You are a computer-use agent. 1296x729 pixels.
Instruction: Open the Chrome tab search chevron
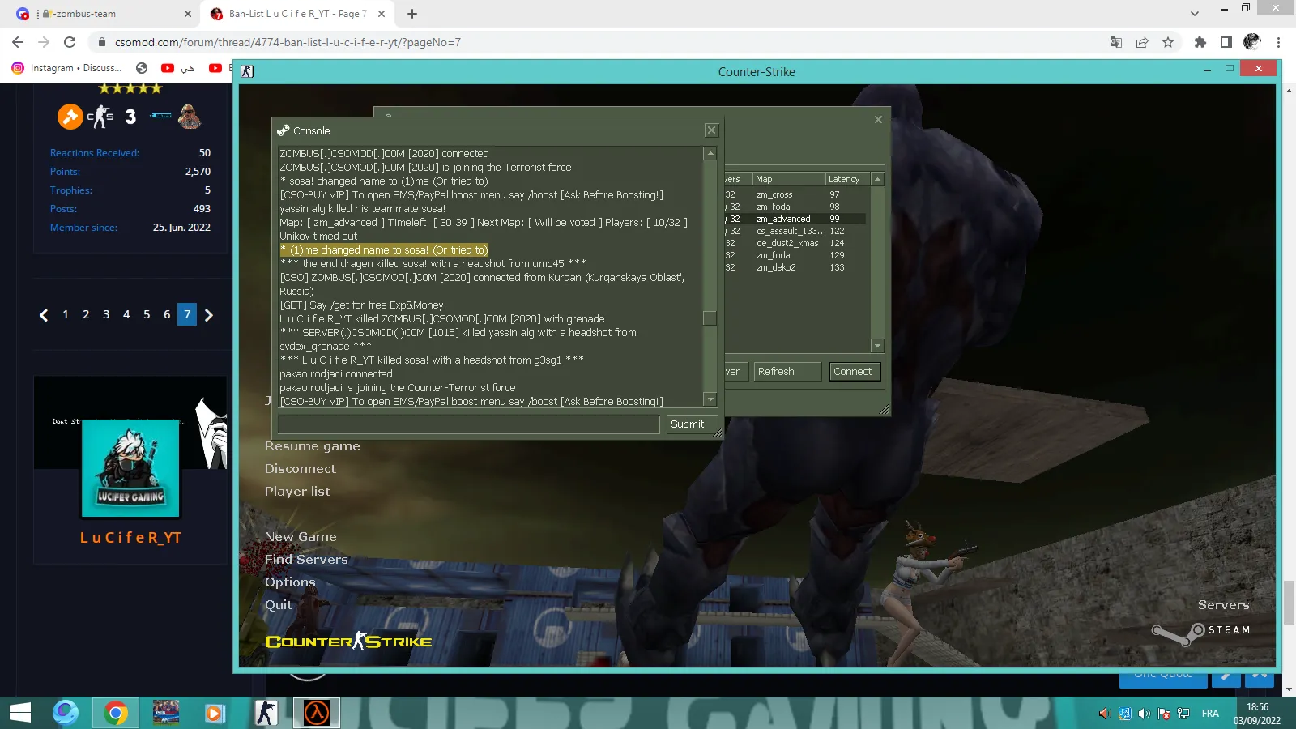click(1195, 14)
